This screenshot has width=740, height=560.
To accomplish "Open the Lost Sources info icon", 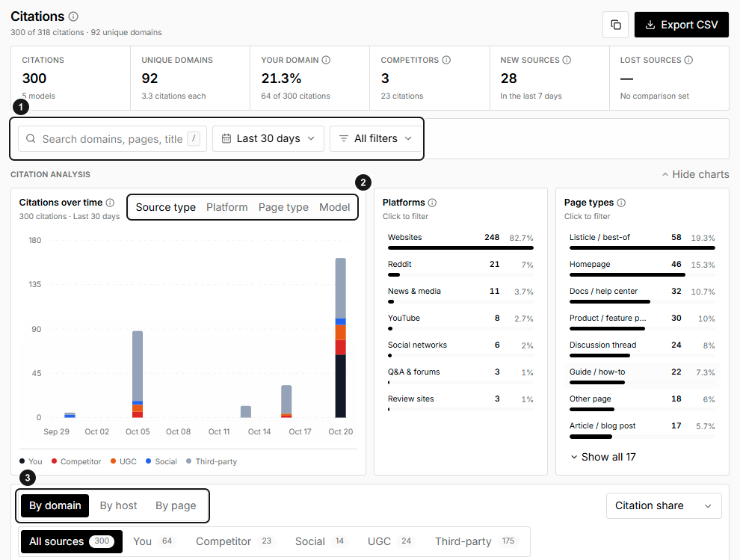I will [x=688, y=60].
